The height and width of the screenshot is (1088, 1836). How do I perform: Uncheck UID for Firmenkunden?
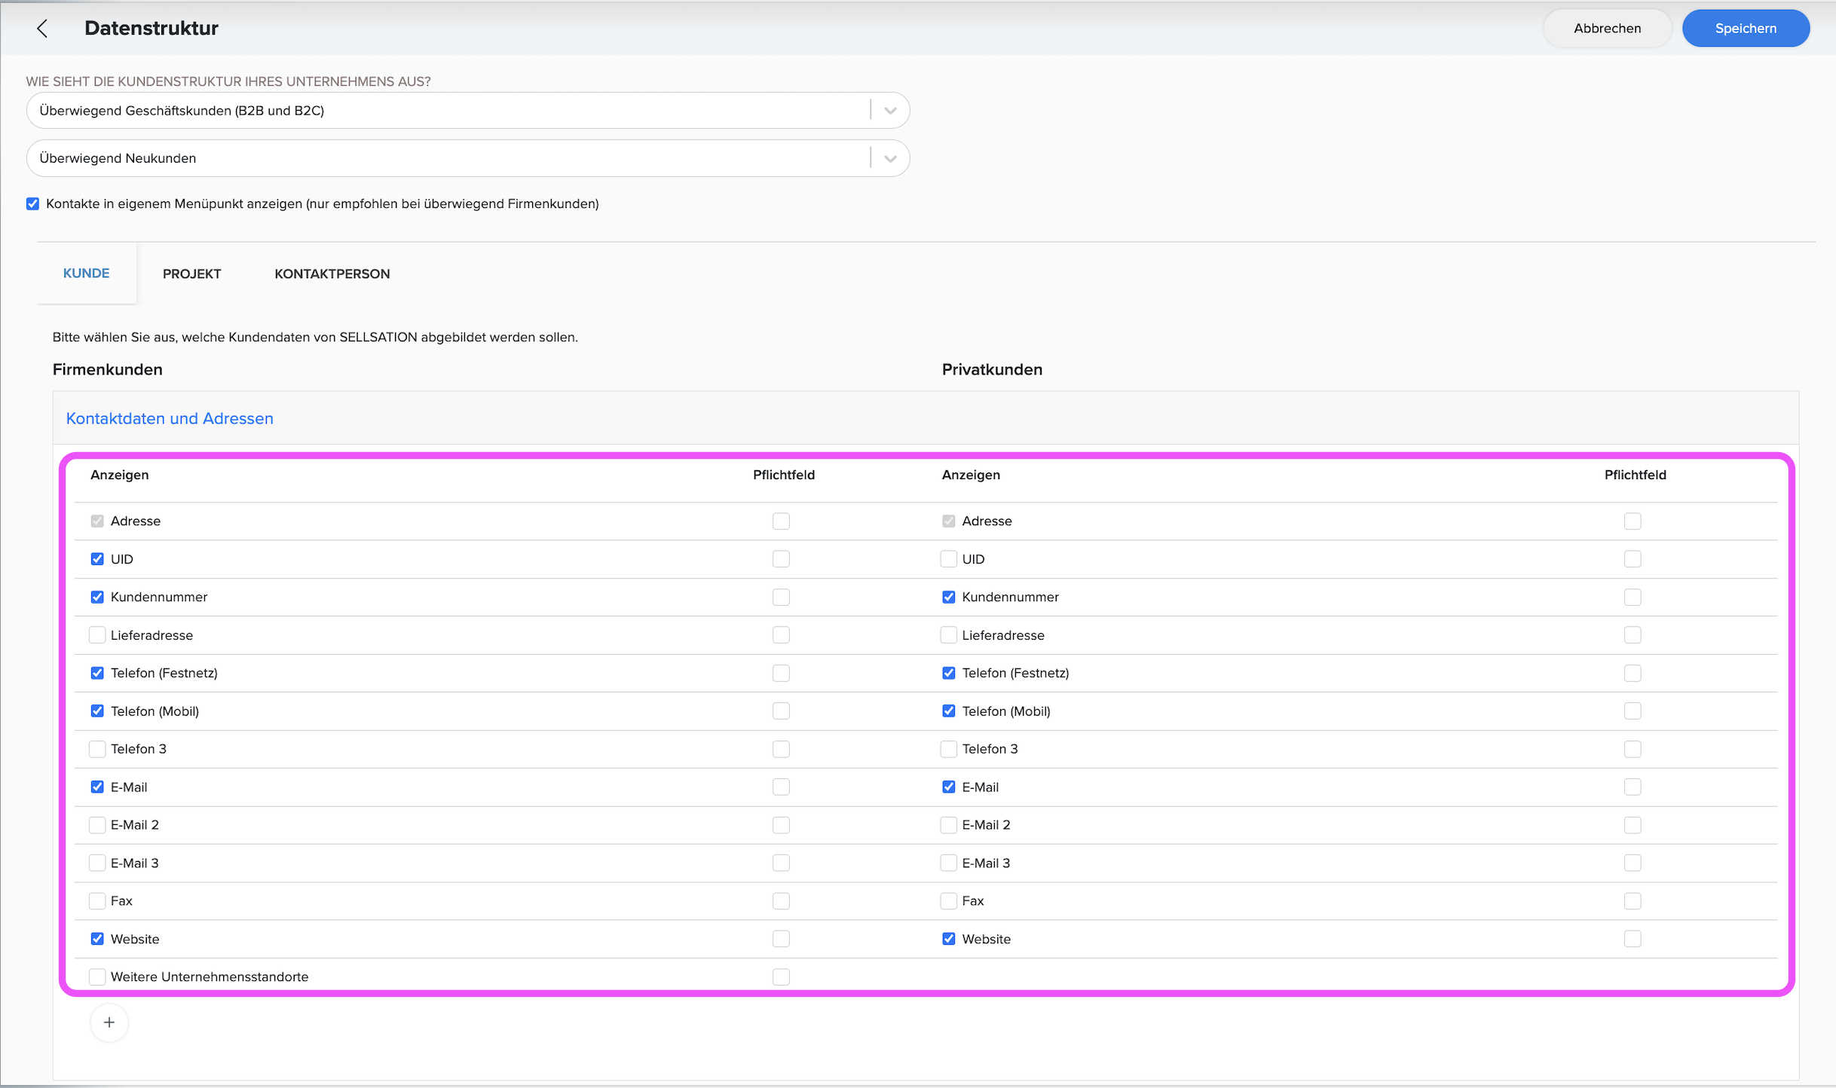click(x=97, y=559)
